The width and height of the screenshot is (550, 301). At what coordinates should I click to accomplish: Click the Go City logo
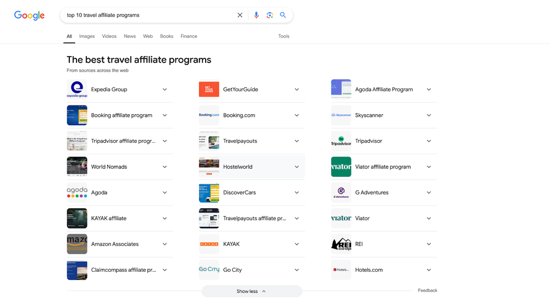click(x=209, y=270)
